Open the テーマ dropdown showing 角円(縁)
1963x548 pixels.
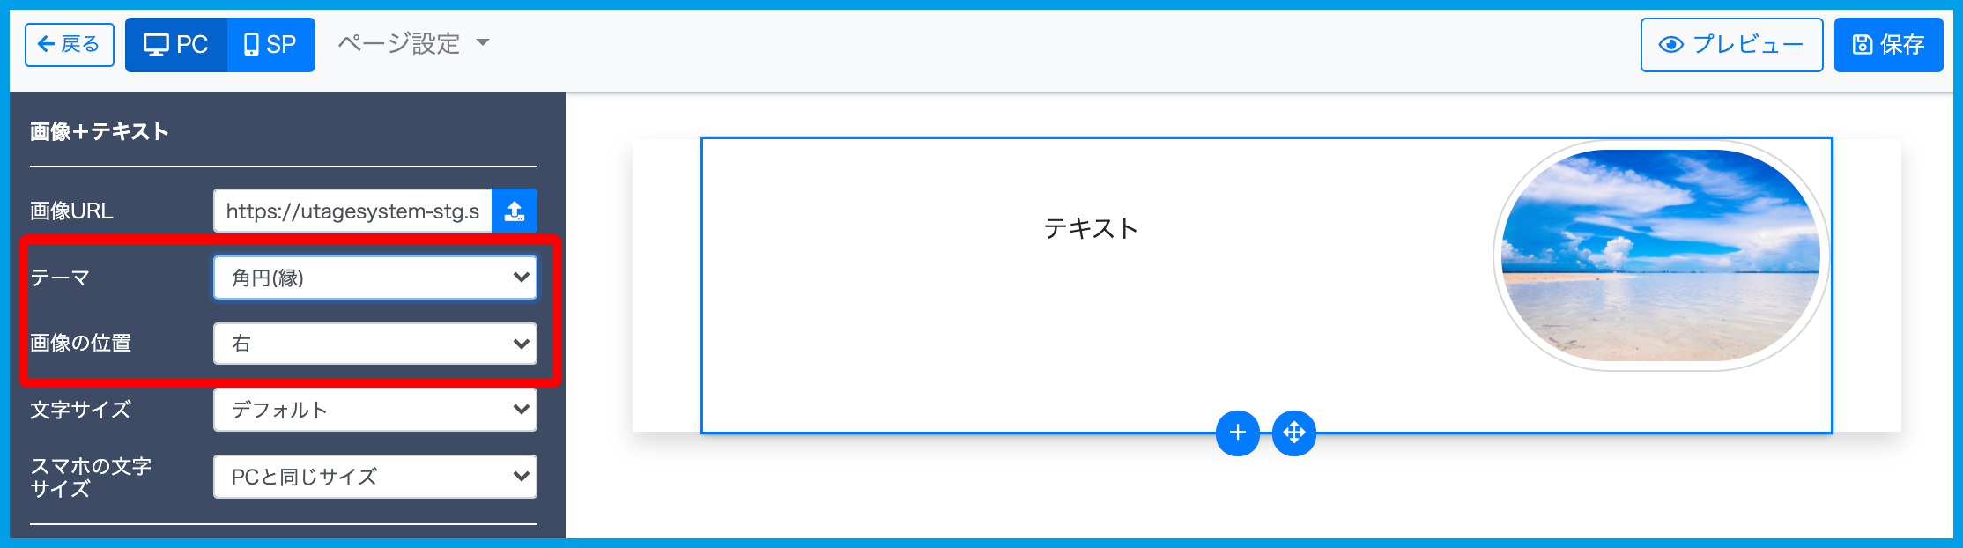pyautogui.click(x=374, y=278)
